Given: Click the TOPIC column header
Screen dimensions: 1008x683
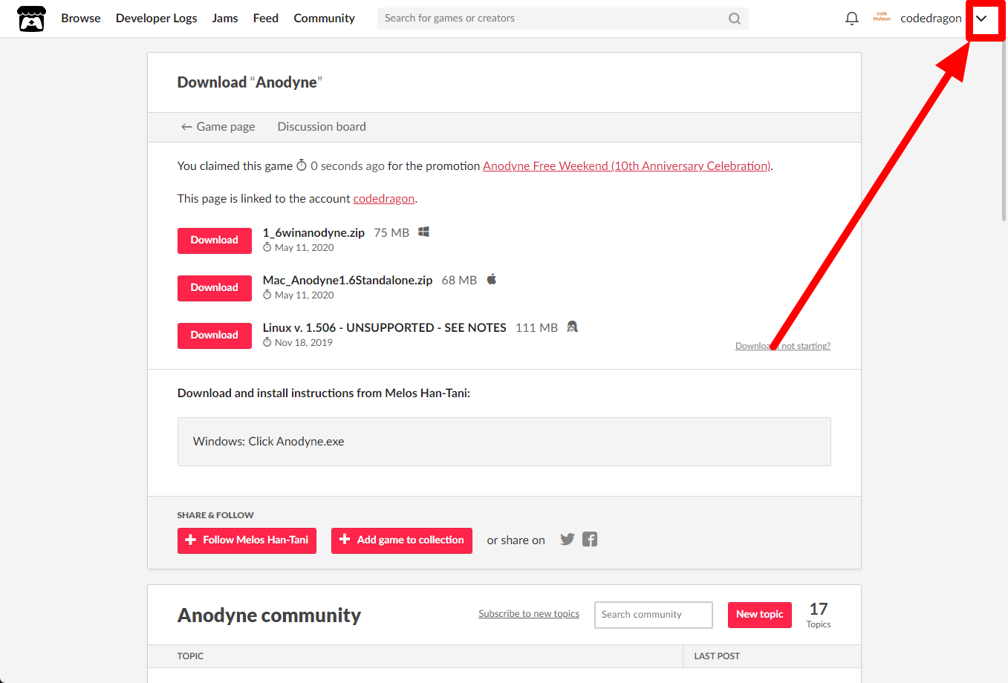Looking at the screenshot, I should pyautogui.click(x=190, y=656).
